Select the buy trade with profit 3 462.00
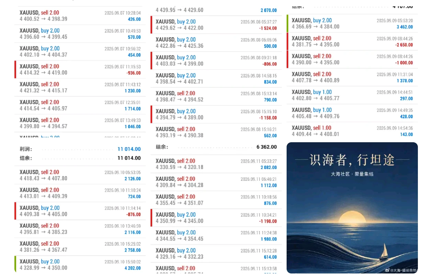Image resolution: width=433 pixels, height=280 pixels. [352, 23]
